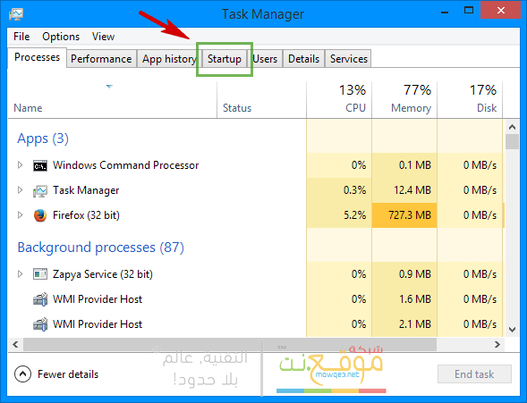The height and width of the screenshot is (403, 527).
Task: Click the vertical scrollbar down arrow
Action: pos(512,330)
